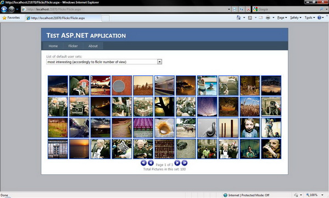Screen dimensions: 329x198
Task: Open the sunset over sea thumbnail
Action: (79, 148)
